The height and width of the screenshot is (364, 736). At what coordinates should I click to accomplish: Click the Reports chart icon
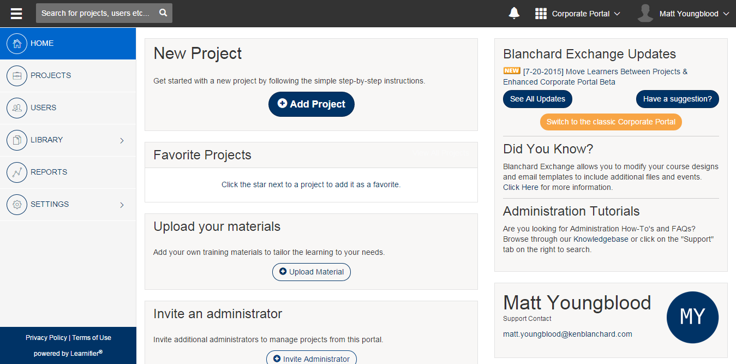[x=17, y=172]
